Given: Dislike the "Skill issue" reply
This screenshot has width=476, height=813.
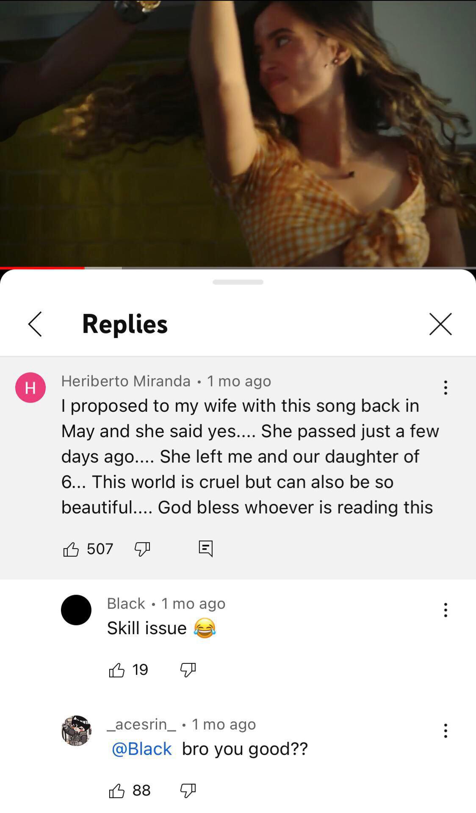Looking at the screenshot, I should pos(188,670).
